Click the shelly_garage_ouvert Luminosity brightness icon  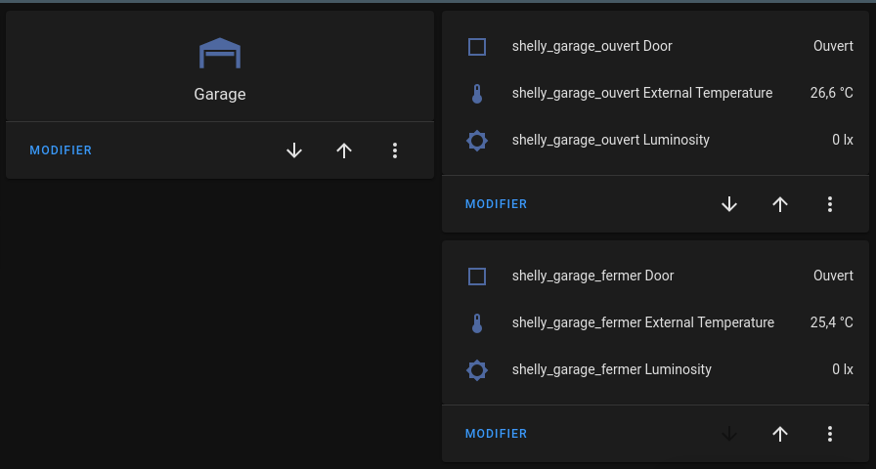click(477, 141)
